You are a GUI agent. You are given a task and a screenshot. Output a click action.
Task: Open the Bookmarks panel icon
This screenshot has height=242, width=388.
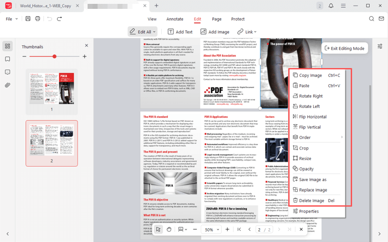[x=8, y=59]
